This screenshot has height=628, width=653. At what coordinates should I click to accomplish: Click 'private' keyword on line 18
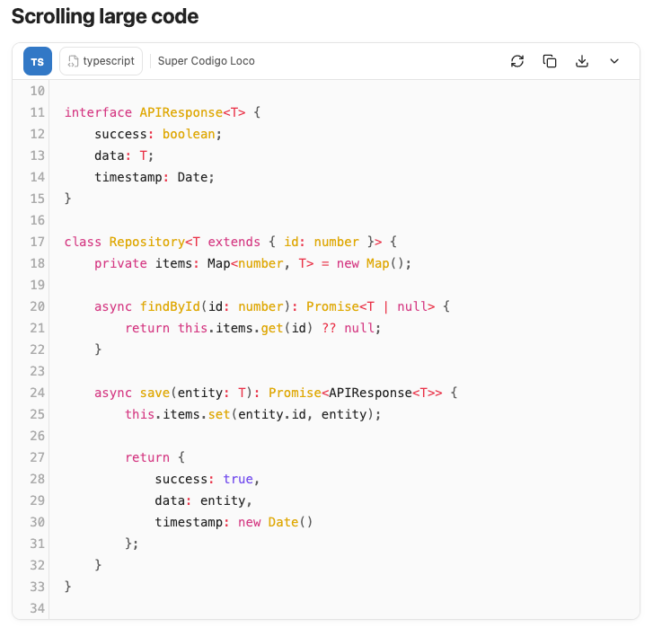(x=120, y=263)
